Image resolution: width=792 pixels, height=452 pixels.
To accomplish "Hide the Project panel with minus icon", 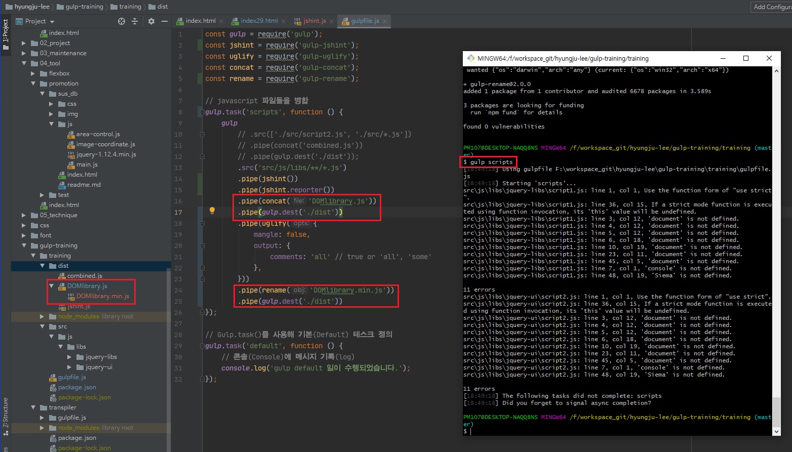I will (164, 21).
